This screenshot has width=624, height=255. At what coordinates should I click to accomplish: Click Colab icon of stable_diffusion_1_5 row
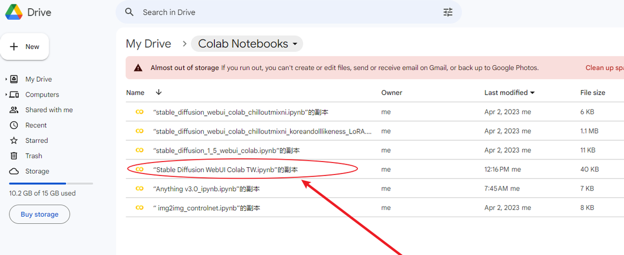pos(139,150)
